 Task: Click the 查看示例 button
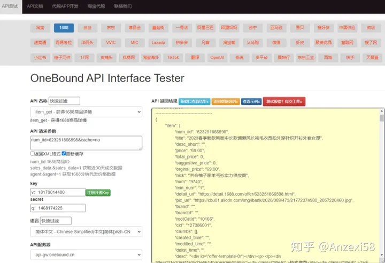(x=251, y=101)
